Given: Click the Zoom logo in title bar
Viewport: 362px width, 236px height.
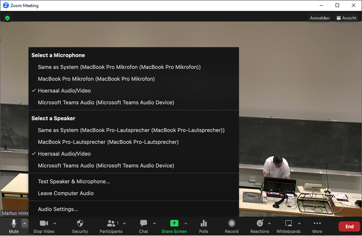Looking at the screenshot, I should (6, 5).
